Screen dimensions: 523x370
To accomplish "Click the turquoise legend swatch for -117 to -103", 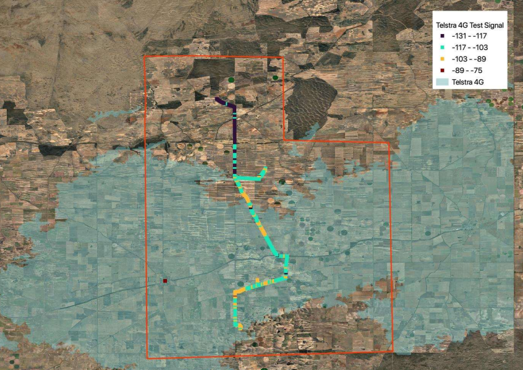I will 443,48.
